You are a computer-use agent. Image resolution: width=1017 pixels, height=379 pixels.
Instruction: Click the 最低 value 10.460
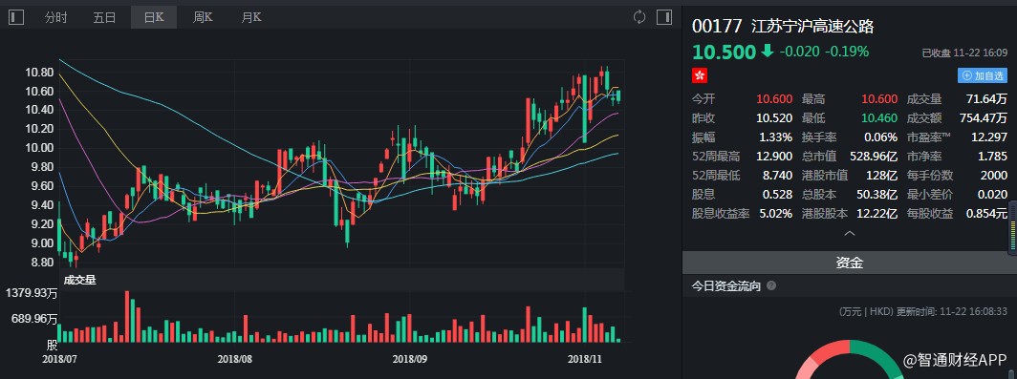(x=879, y=118)
